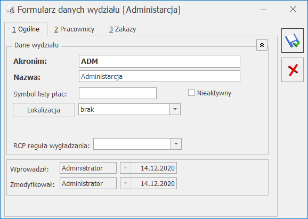
Task: Click the Lokalizacja button
Action: 44,110
